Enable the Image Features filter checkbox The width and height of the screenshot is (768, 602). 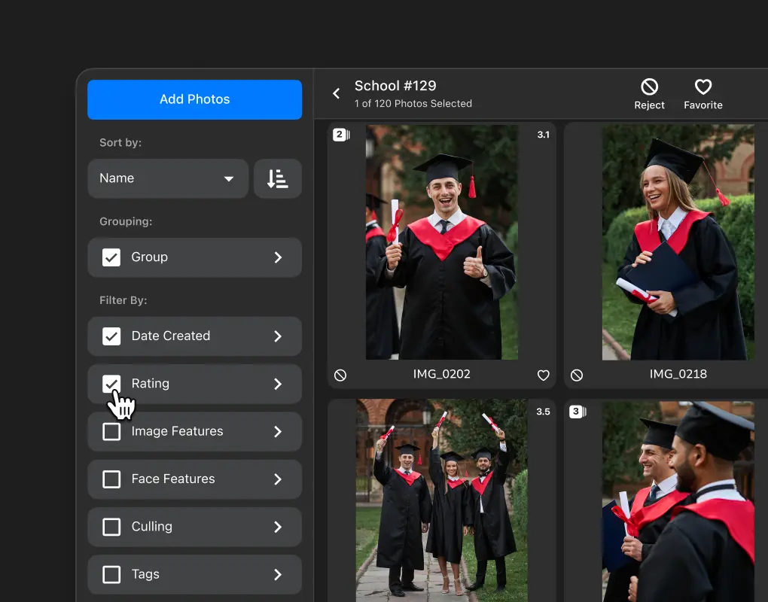[111, 432]
